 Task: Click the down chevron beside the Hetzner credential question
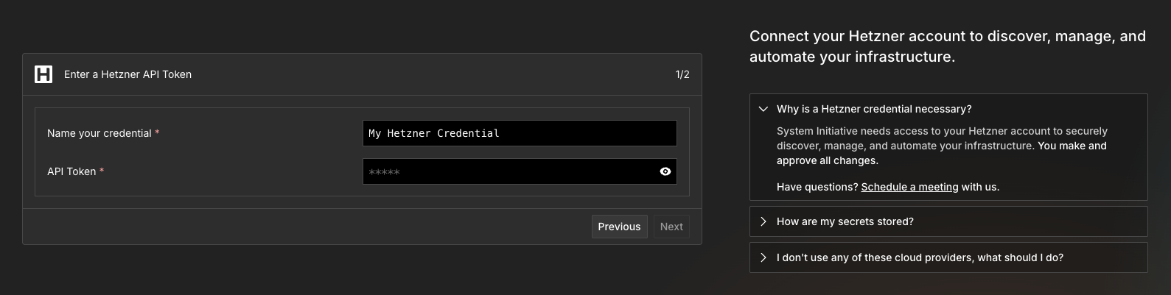[x=763, y=109]
